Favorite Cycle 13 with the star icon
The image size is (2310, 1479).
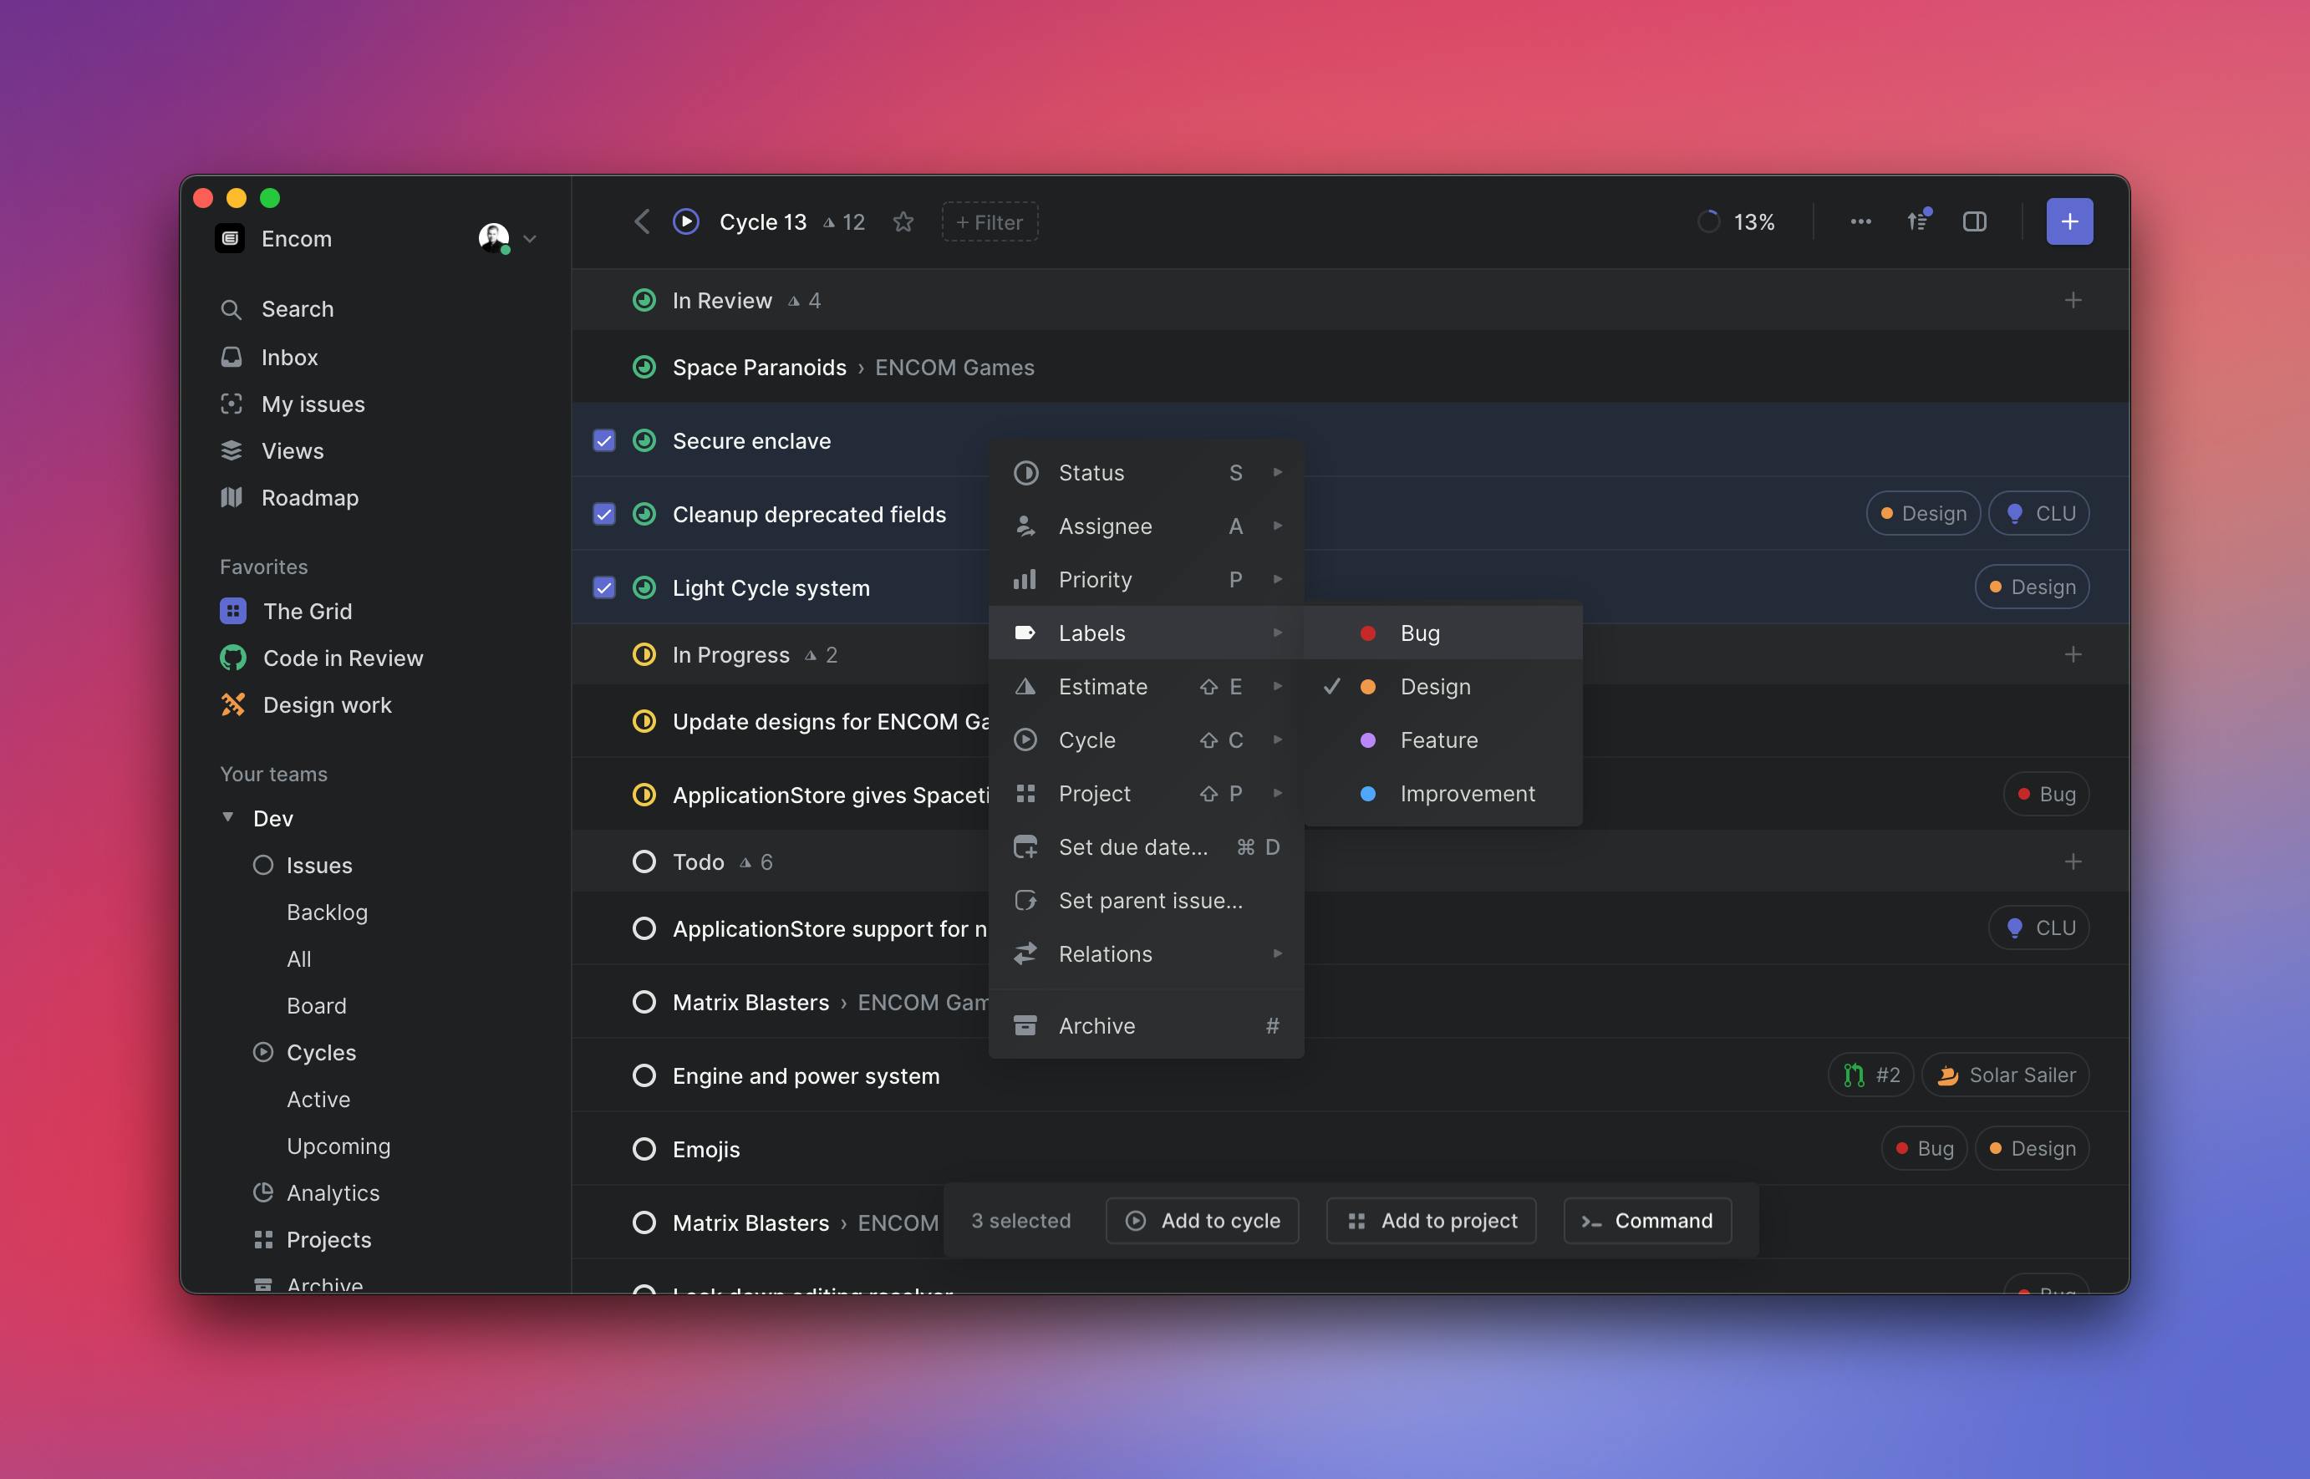[903, 222]
